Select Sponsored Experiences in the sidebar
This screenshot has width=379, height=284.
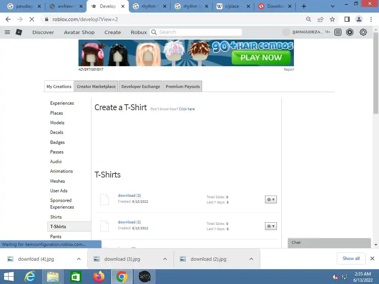point(62,204)
